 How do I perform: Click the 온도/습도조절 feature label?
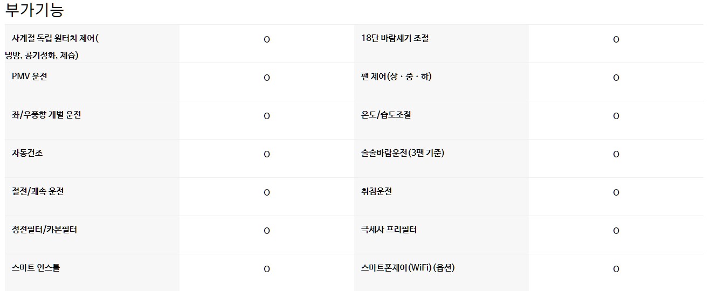[386, 115]
